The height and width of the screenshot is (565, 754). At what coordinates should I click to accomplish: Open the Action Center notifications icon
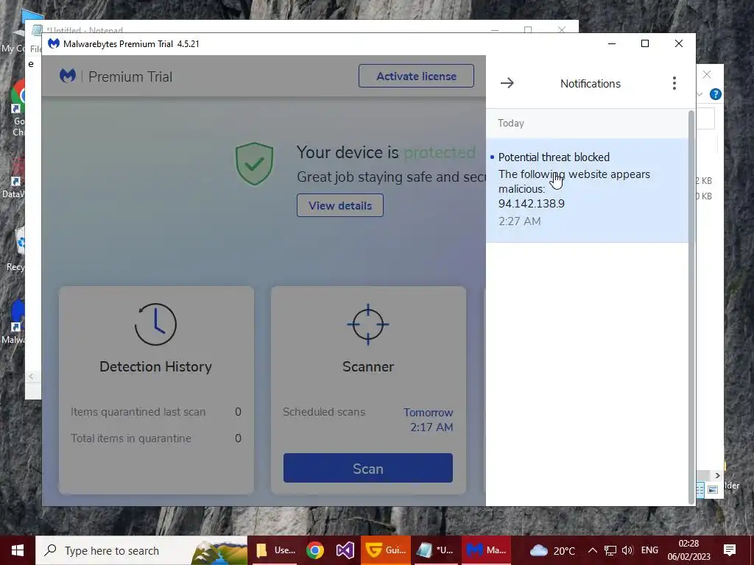[x=730, y=550]
